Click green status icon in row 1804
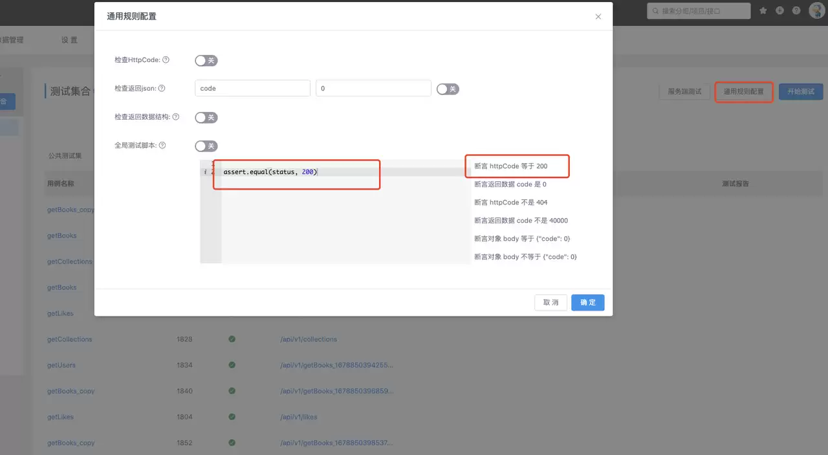 [x=232, y=417]
